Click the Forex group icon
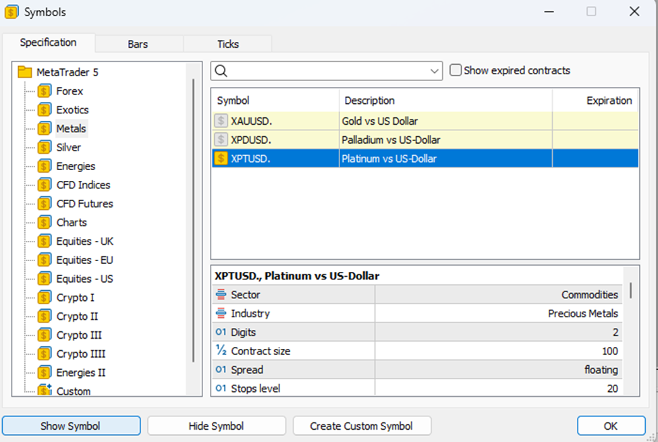Screen dimensions: 658x442 (x=44, y=91)
